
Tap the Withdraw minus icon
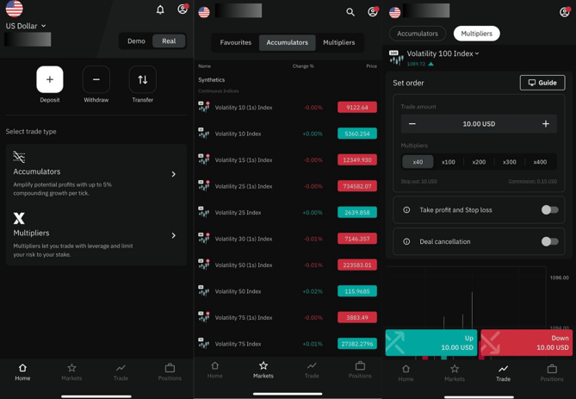click(96, 79)
